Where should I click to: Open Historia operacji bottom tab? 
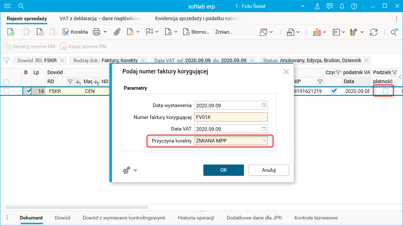[x=196, y=218]
